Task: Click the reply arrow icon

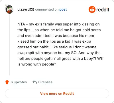Action: (x=35, y=82)
